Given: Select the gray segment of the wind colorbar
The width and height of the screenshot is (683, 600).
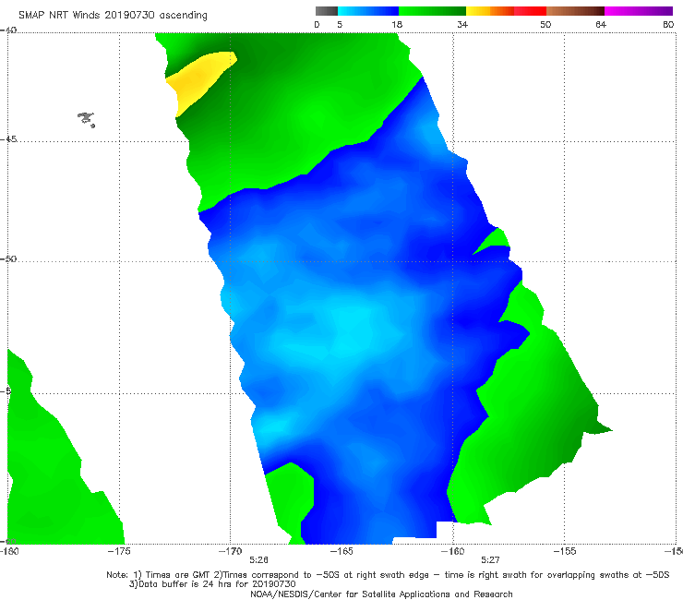Looking at the screenshot, I should (x=326, y=11).
